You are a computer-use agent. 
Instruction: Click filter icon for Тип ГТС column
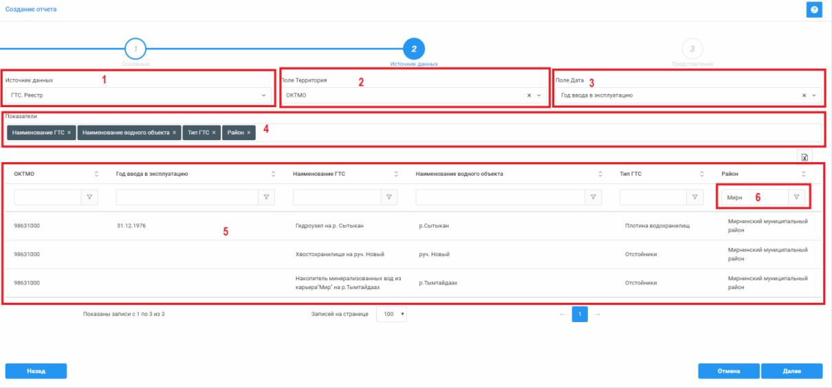pyautogui.click(x=695, y=198)
